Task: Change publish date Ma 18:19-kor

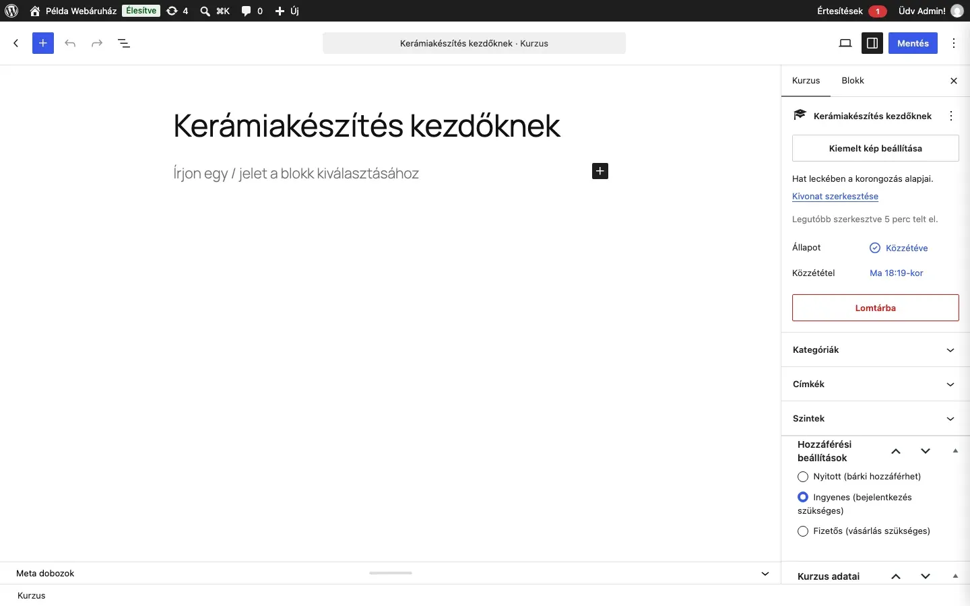Action: tap(897, 273)
